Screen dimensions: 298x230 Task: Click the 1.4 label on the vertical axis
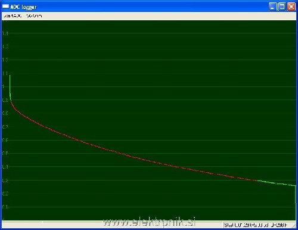(x=5, y=33)
